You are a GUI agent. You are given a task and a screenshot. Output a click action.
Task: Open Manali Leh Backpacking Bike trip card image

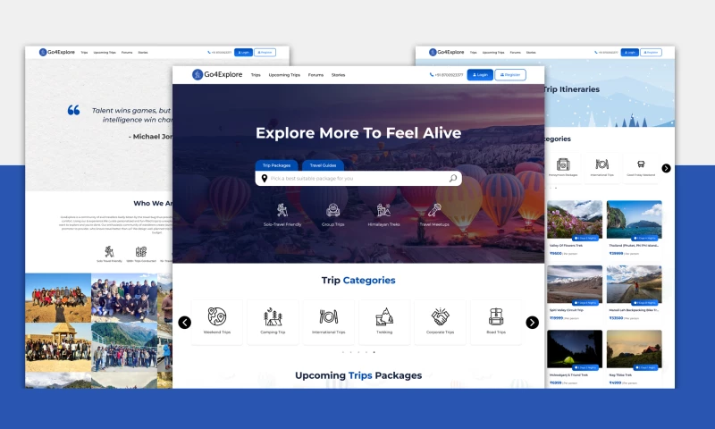(635, 284)
